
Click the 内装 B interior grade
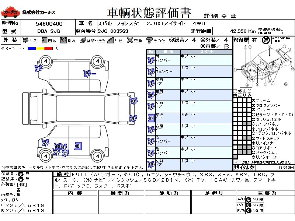pos(214,46)
